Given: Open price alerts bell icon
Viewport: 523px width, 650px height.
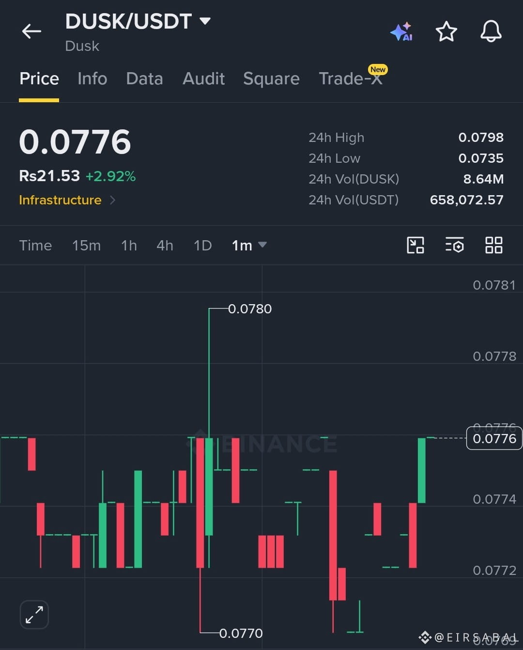Looking at the screenshot, I should [491, 31].
